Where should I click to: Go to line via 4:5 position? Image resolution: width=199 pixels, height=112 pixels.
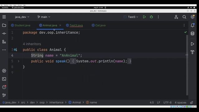152,102
